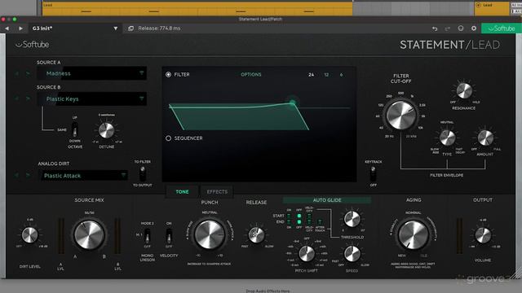Image resolution: width=522 pixels, height=293 pixels.
Task: Click the Aging knob
Action: click(x=414, y=234)
